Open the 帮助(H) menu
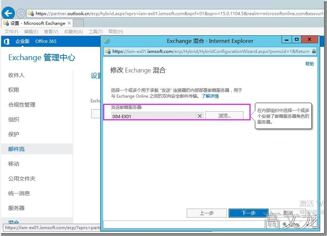The image size is (327, 236). (116, 31)
